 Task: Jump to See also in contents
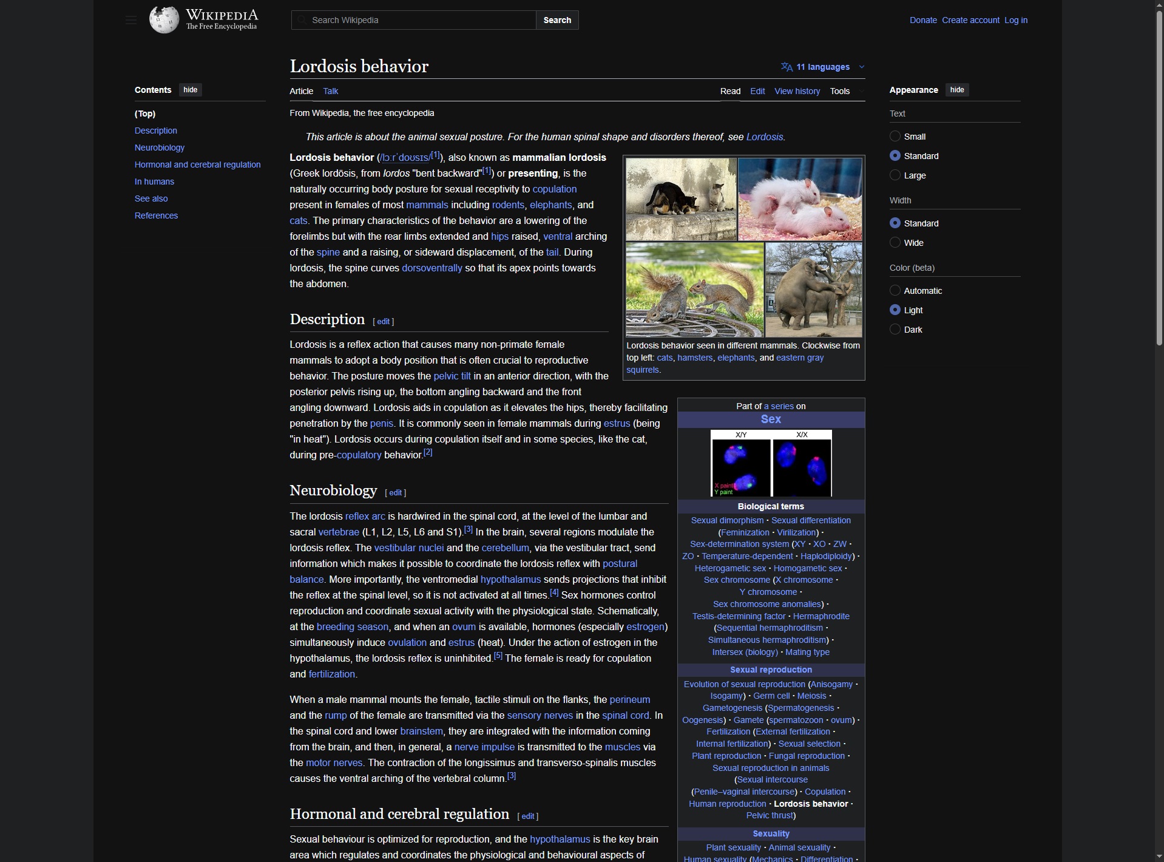pos(151,199)
